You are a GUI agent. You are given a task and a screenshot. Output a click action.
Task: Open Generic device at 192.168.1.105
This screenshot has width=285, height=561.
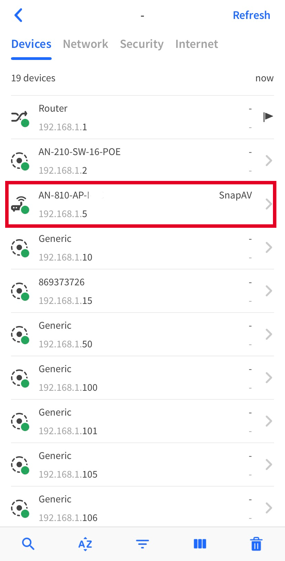point(138,465)
